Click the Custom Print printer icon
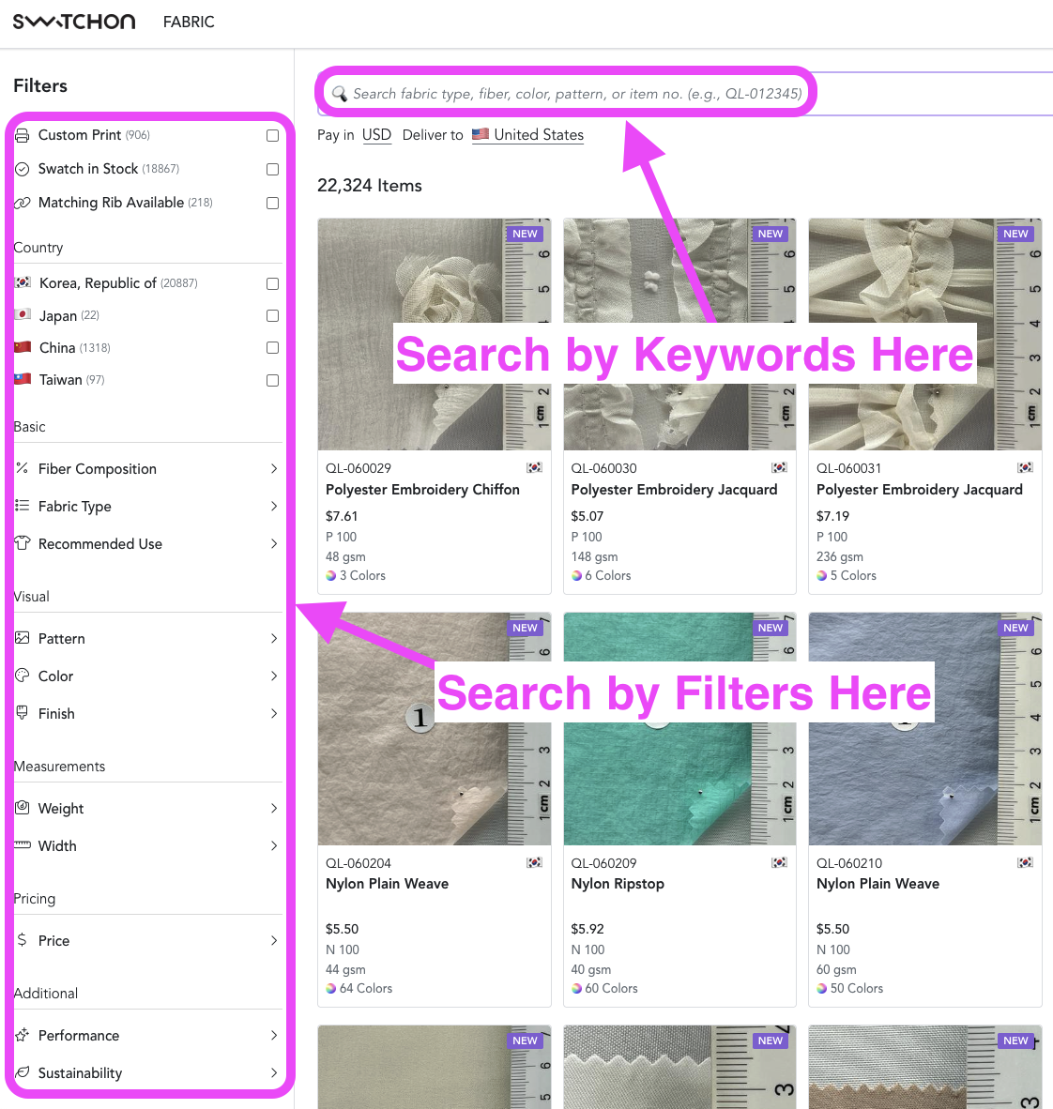 (x=23, y=135)
